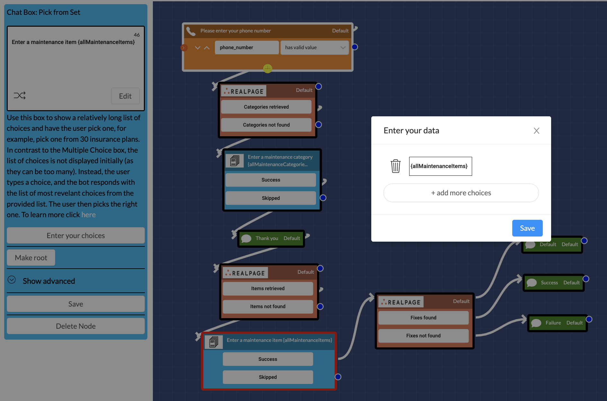Toggle the shuffle icon in the chat box editor
The width and height of the screenshot is (607, 401).
[20, 95]
